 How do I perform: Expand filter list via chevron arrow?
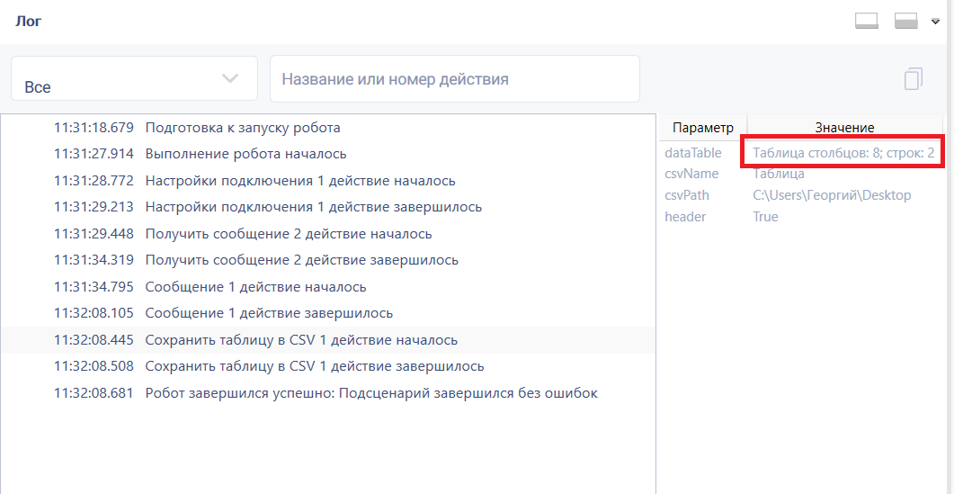click(230, 78)
